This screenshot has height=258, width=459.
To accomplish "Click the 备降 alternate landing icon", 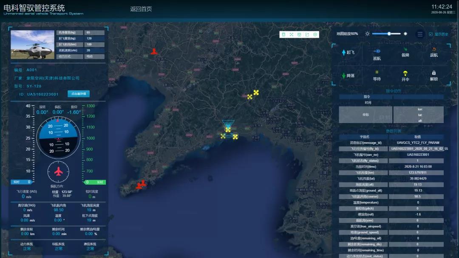I will click(x=405, y=50).
